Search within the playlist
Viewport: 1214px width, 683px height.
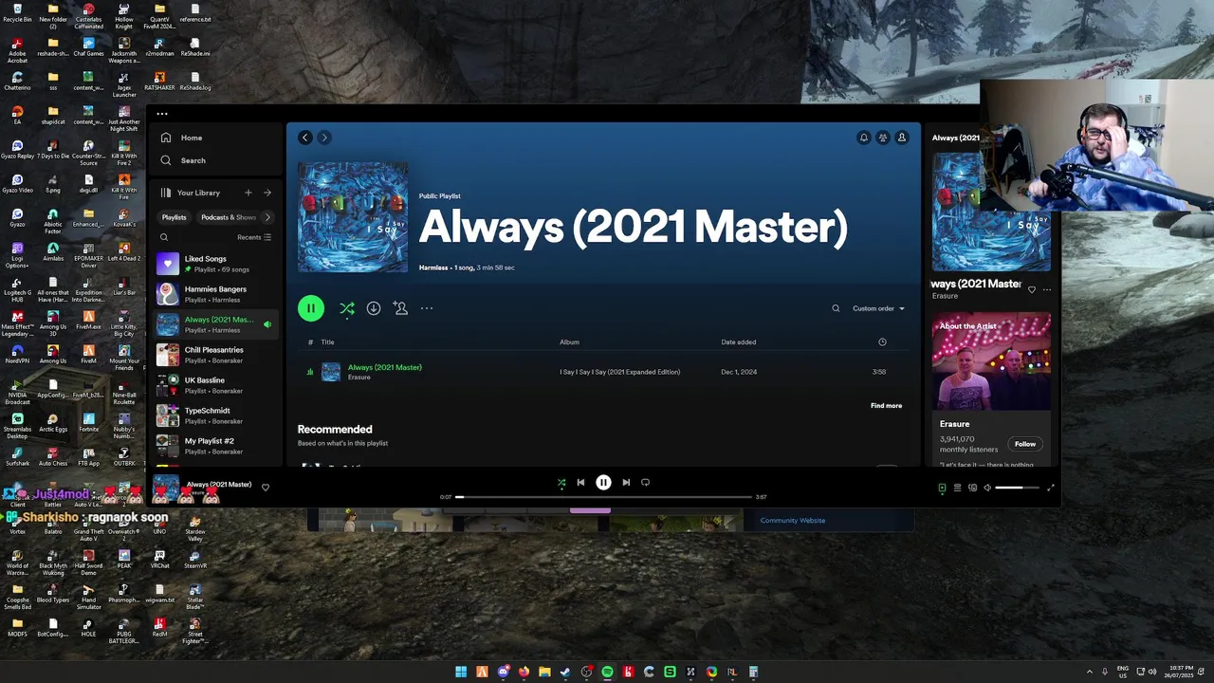point(836,308)
